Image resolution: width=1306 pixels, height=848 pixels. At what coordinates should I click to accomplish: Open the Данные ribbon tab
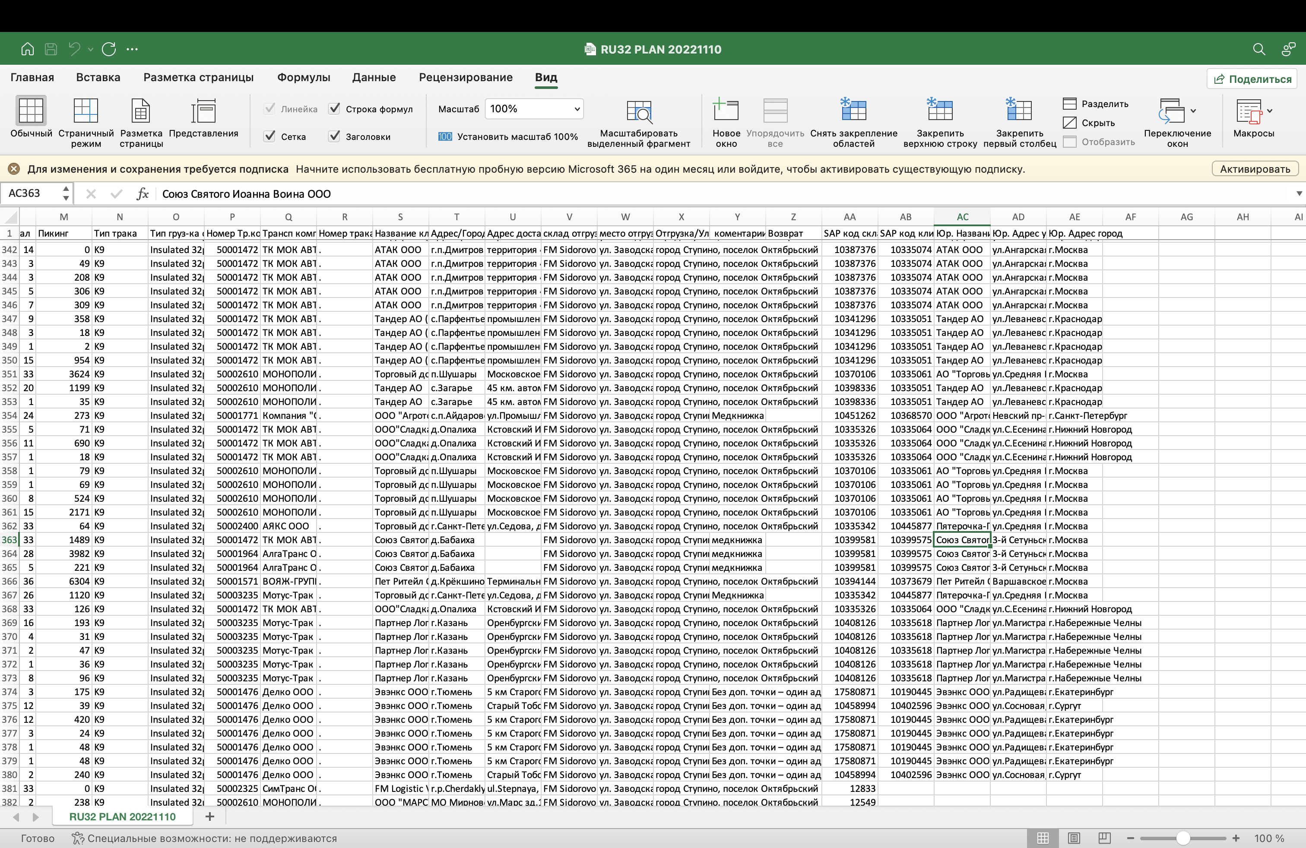(x=374, y=77)
